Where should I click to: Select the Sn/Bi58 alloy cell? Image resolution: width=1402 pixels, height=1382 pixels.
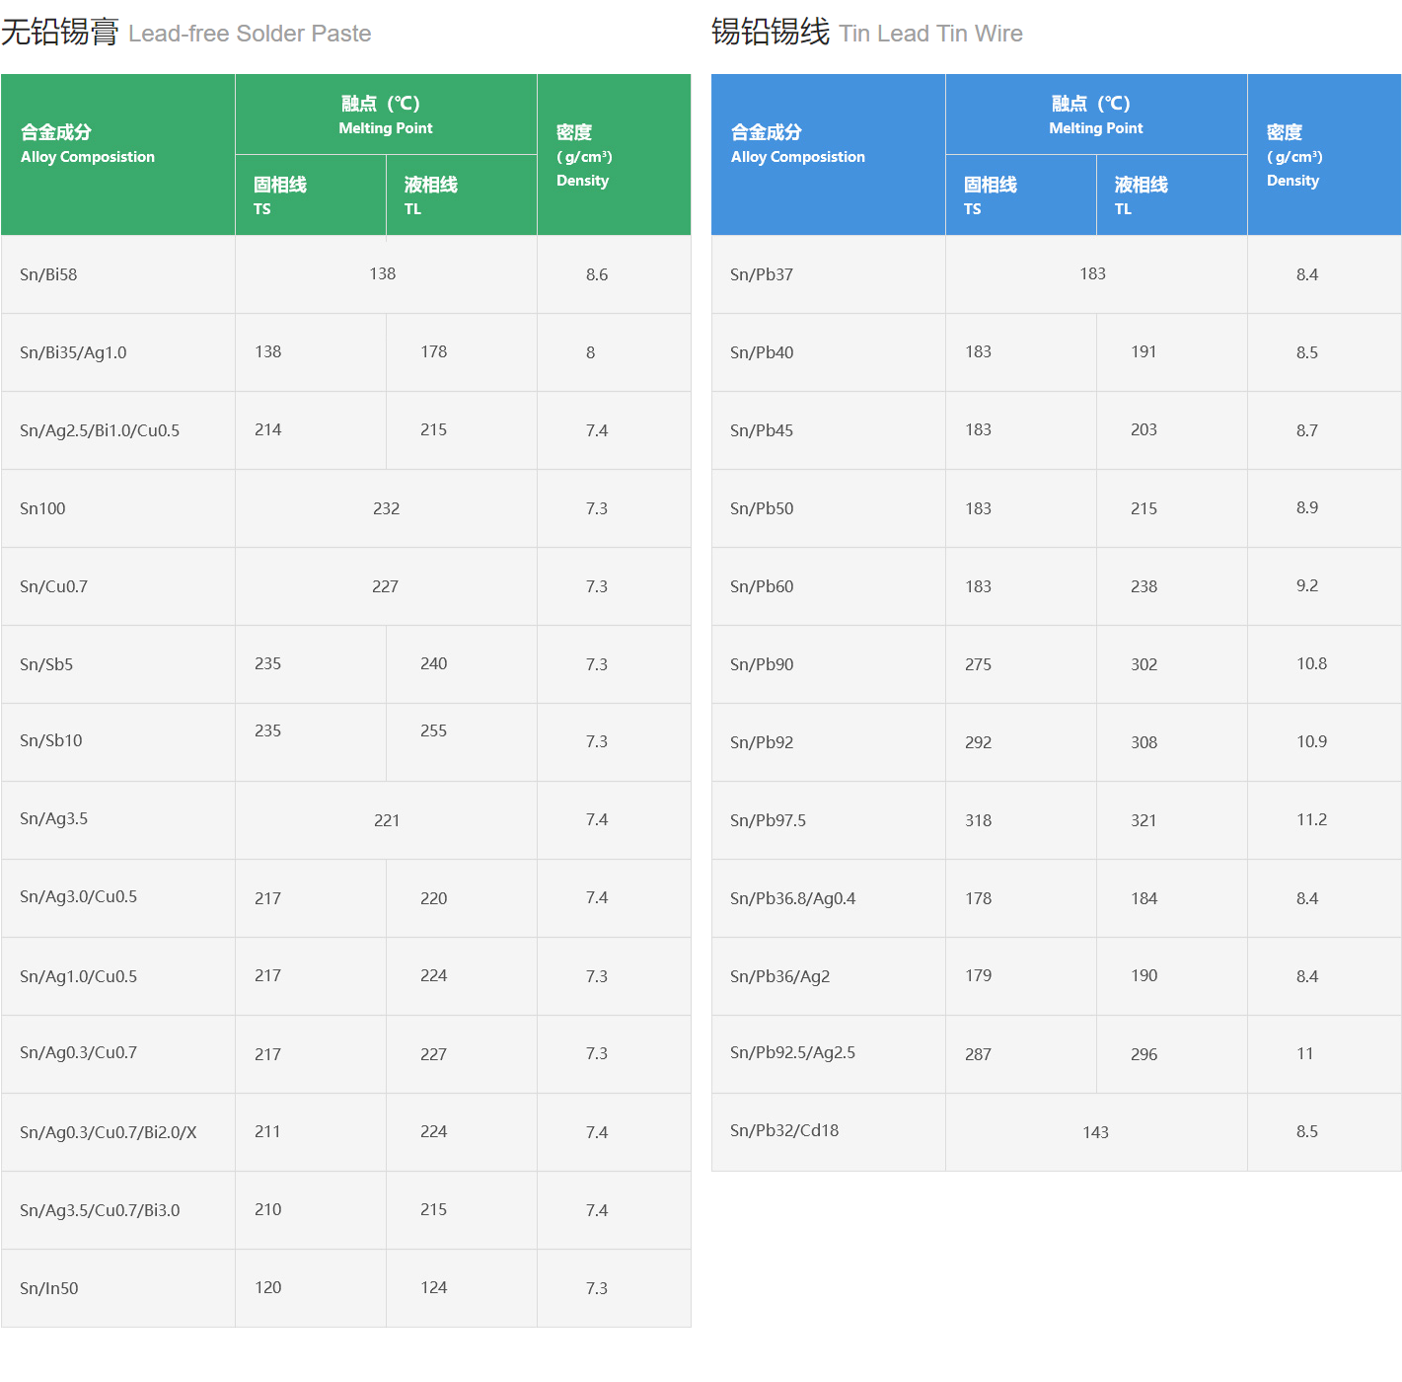48,274
